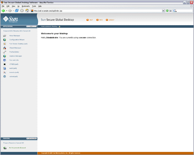Viewport: 194px width, 155px height.
Task: Click the padlock icon beside Administrator's Webtop
Action: [x=59, y=26]
